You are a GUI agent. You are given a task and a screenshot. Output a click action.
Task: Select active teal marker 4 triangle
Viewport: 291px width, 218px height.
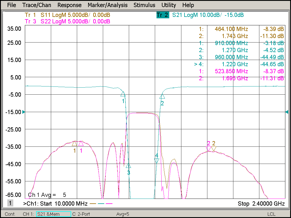click(157, 161)
